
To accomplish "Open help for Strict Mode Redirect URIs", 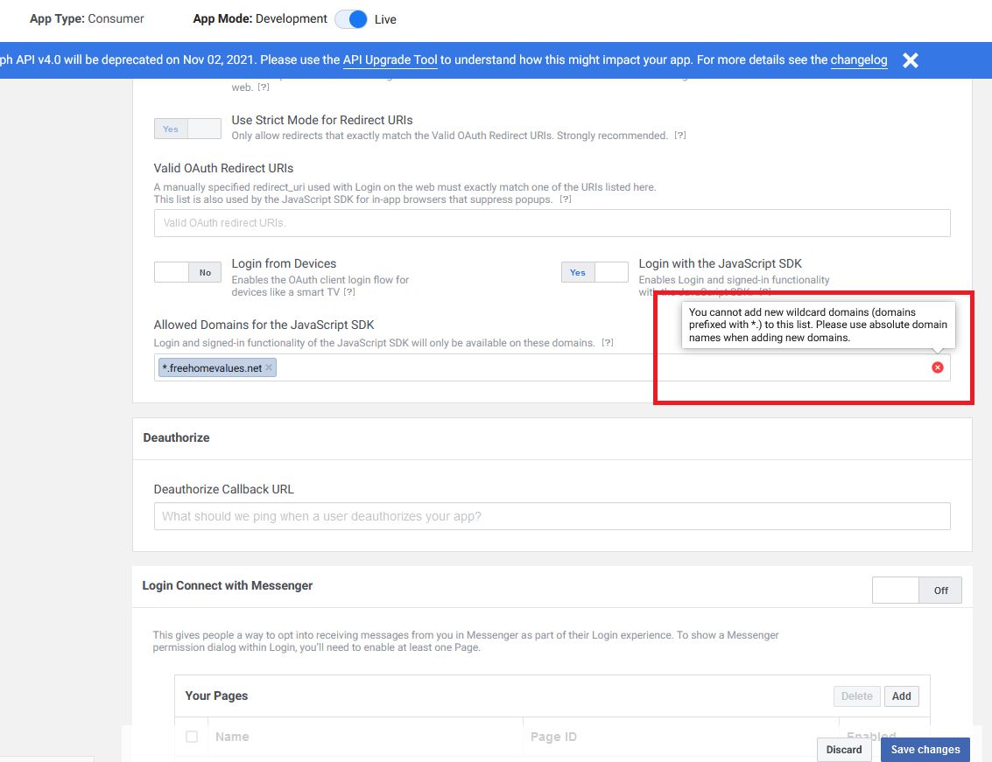I will pos(679,136).
